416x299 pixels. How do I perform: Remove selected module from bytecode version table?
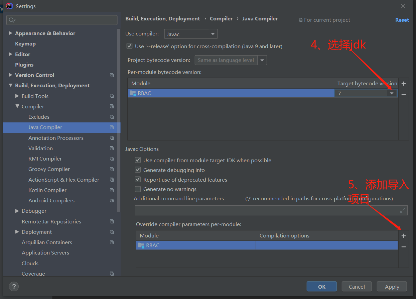(x=403, y=95)
